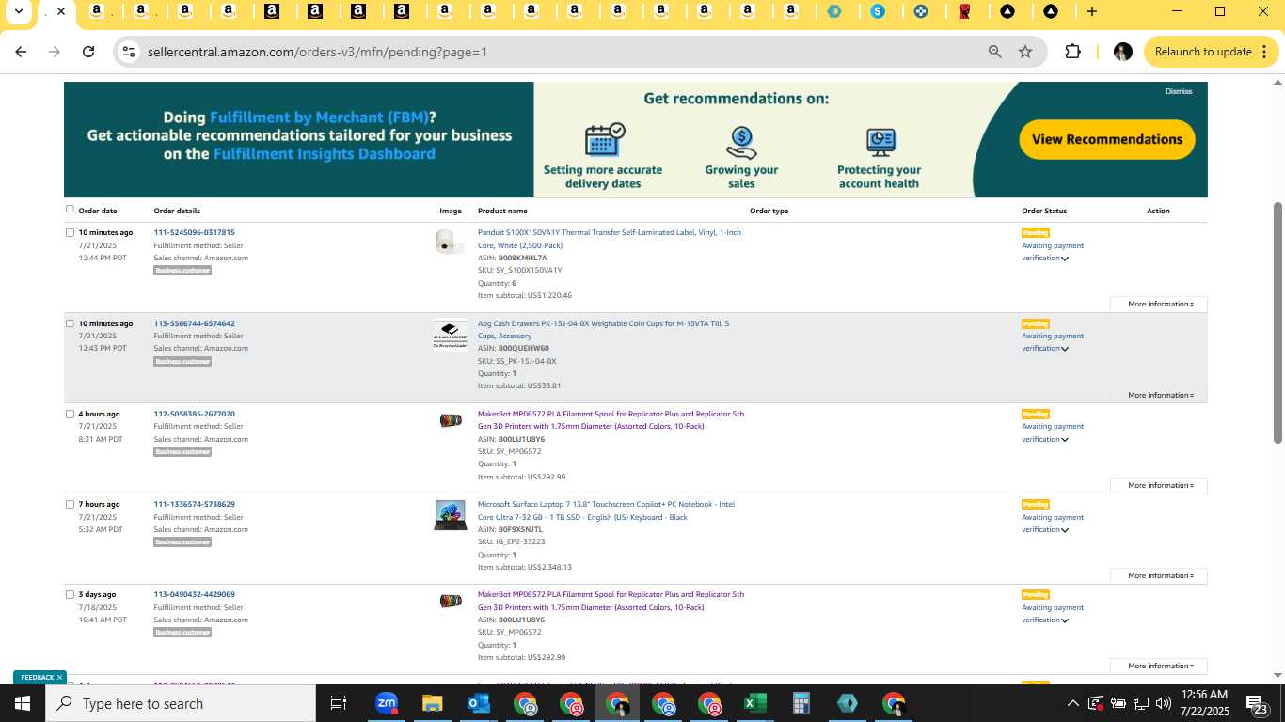
Task: Open the Chrome profile avatar
Action: pos(1122,52)
